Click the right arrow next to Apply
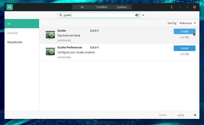Viewport: 204px width, 125px height. pyautogui.click(x=195, y=115)
